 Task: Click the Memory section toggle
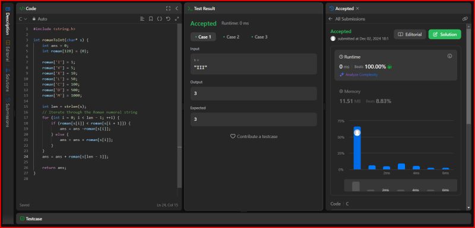(350, 91)
